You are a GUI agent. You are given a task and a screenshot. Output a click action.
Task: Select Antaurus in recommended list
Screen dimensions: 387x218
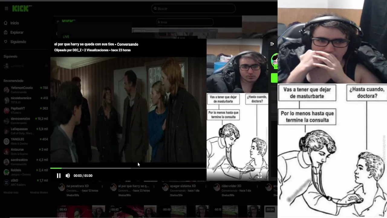pos(26,151)
